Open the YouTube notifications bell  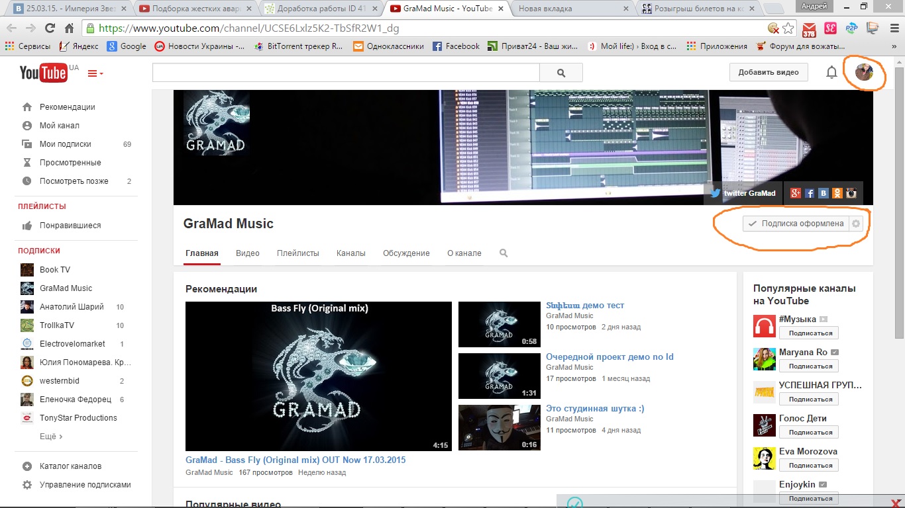coord(831,72)
